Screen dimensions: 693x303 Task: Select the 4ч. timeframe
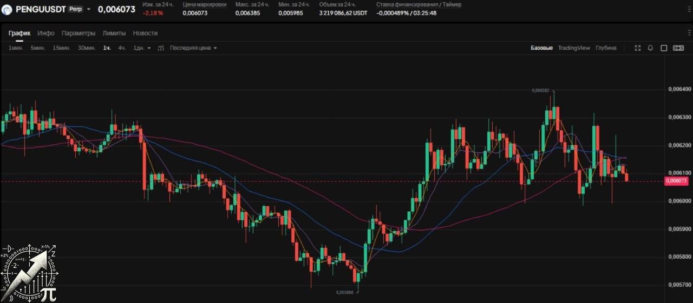[x=122, y=48]
